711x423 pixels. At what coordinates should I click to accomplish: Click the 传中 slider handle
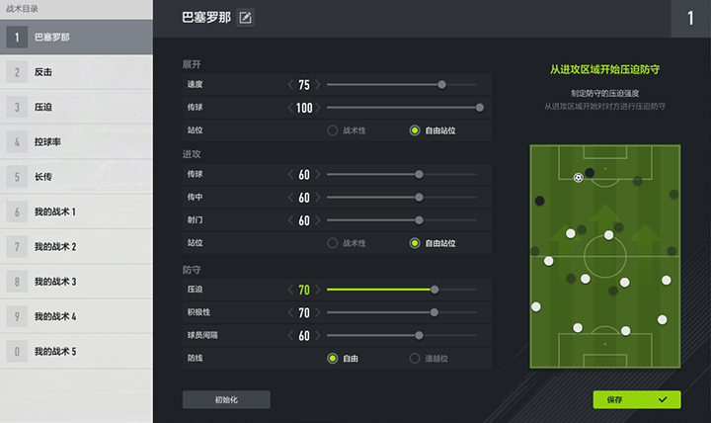[419, 197]
